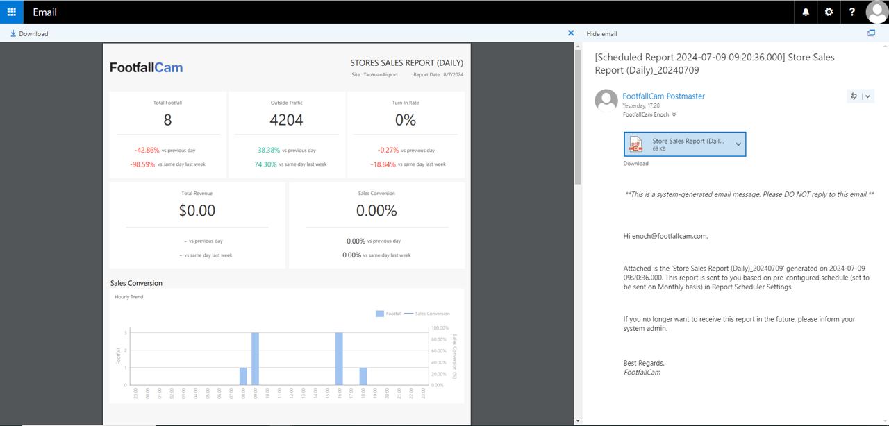
Task: Hide the email pane
Action: tap(601, 33)
